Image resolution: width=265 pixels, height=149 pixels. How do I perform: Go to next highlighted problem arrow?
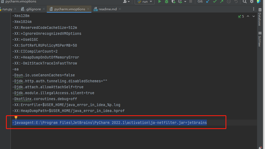pyautogui.click(x=254, y=16)
